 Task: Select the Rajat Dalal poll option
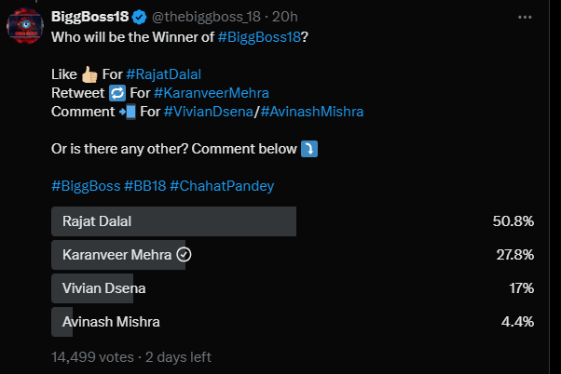coord(174,221)
